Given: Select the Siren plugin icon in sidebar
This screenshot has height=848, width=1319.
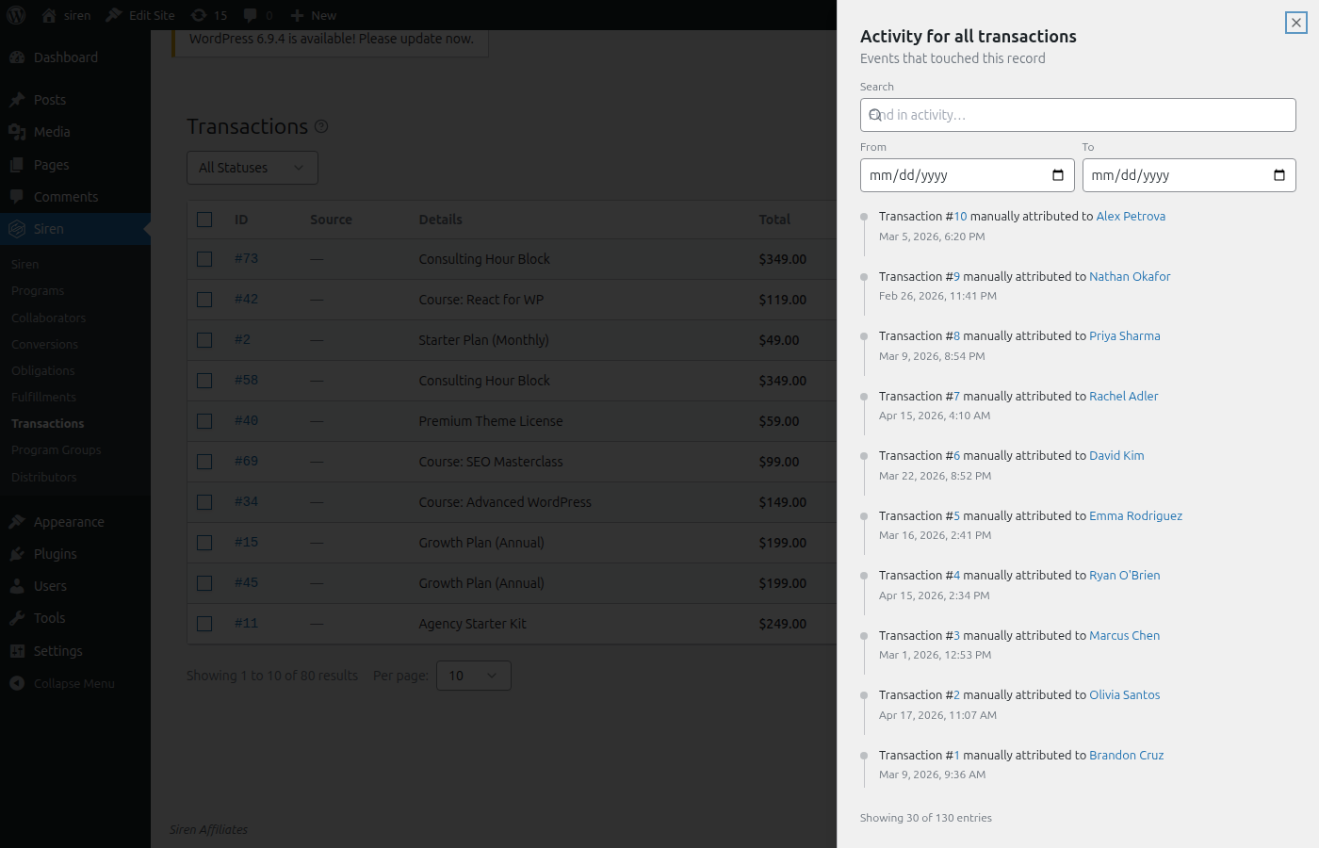Looking at the screenshot, I should 20,228.
